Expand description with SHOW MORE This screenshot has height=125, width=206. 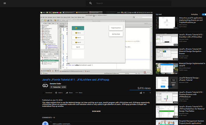[96, 111]
